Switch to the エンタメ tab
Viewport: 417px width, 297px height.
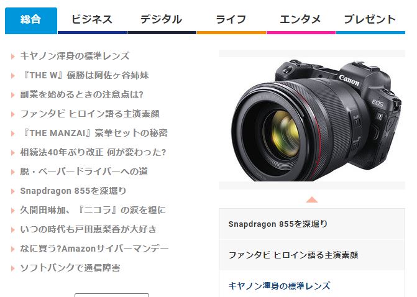tap(301, 21)
